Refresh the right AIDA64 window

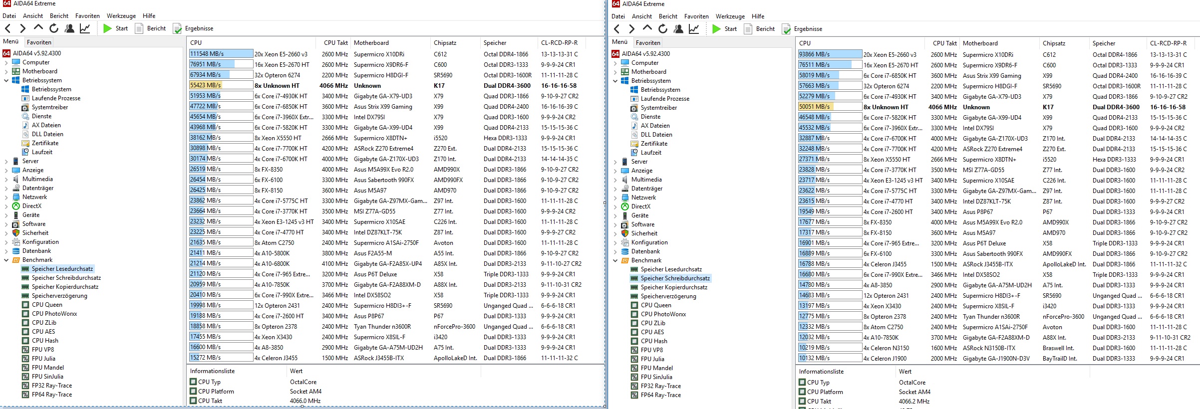pos(663,29)
